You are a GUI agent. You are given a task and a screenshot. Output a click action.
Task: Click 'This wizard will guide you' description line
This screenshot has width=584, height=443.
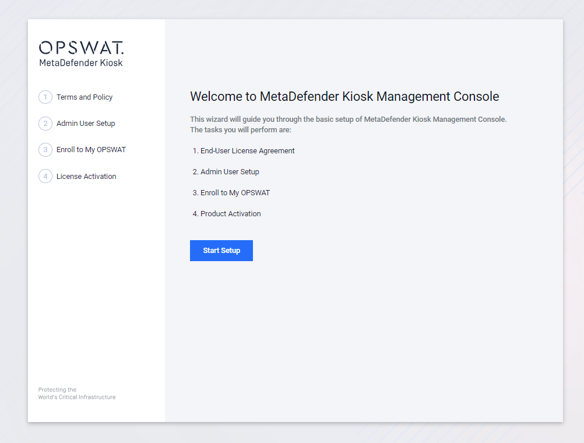click(x=348, y=119)
